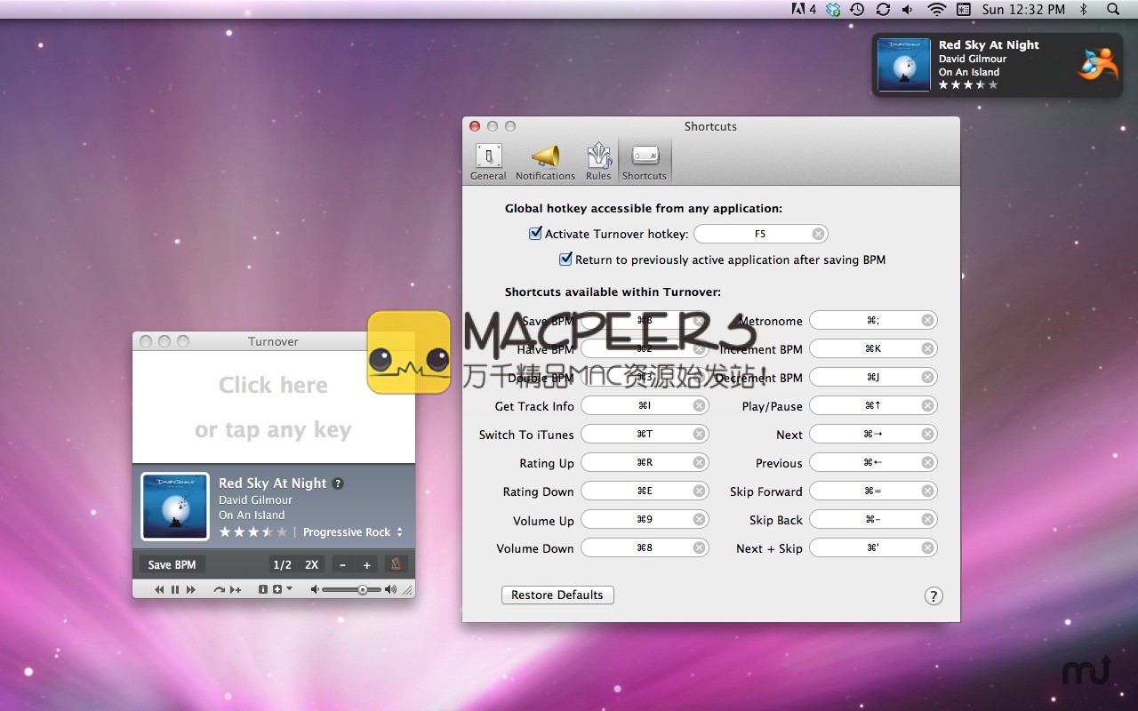Viewport: 1138px width, 711px height.
Task: Clear the Next + Skip shortcut X icon
Action: (x=927, y=548)
